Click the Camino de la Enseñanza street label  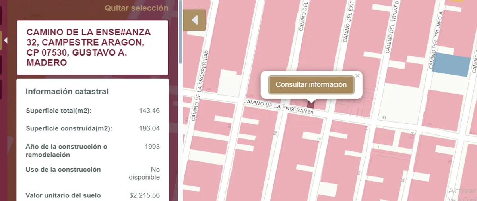click(x=278, y=107)
